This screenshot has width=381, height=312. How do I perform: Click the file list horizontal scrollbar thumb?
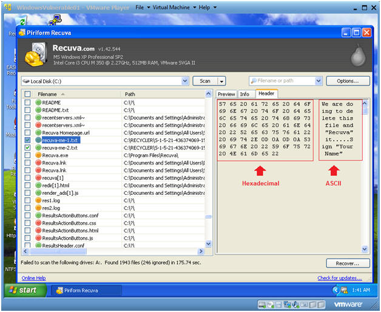[x=58, y=251]
